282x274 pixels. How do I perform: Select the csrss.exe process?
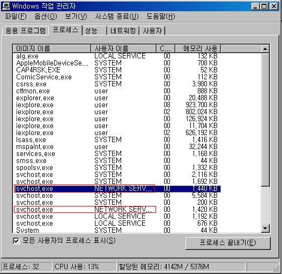117,84
